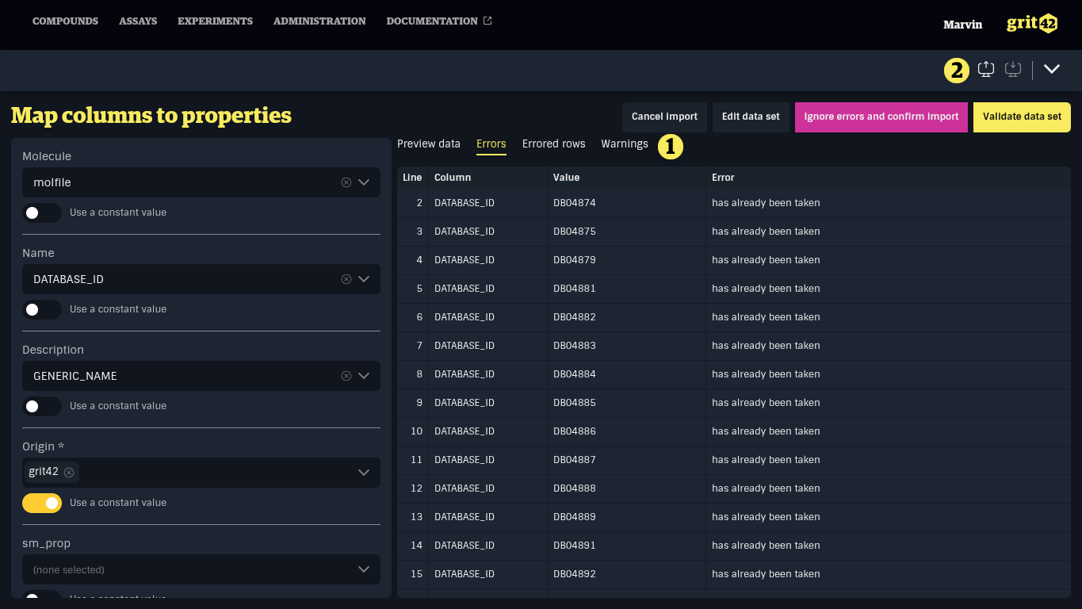Screen dimensions: 1082x609
Task: Click value DB04887 in the table
Action: [x=575, y=460]
